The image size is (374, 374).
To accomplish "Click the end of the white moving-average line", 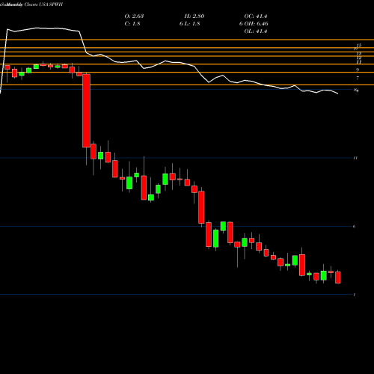I will (x=338, y=93).
